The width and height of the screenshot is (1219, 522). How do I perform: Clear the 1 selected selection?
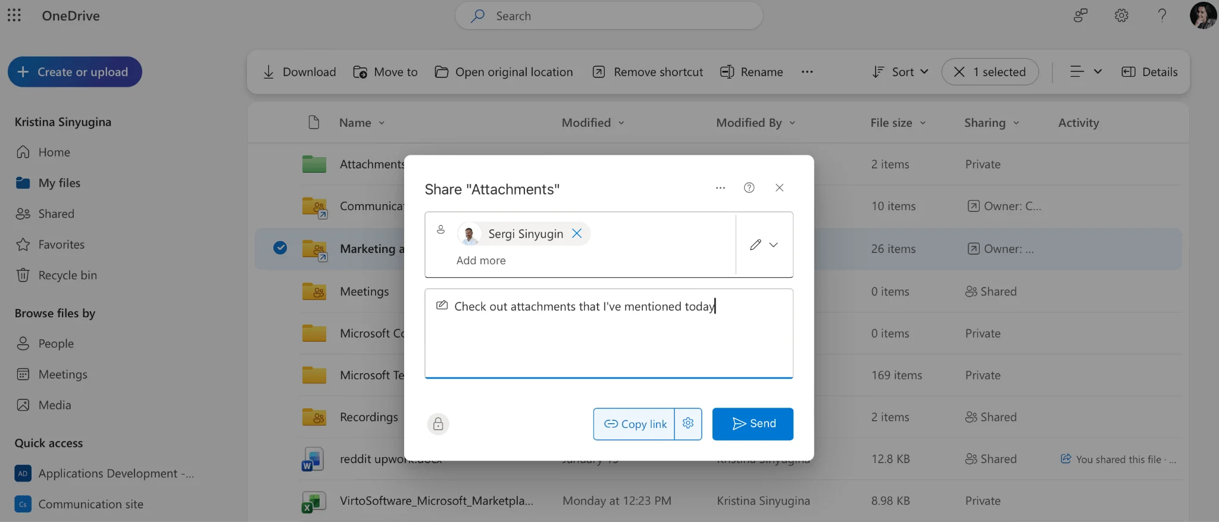click(x=959, y=72)
